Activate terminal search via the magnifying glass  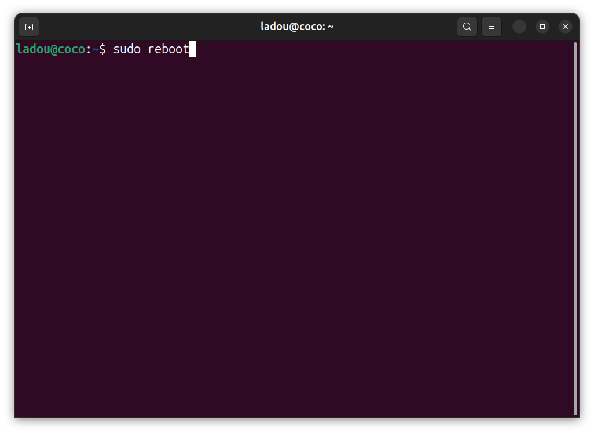pos(467,27)
